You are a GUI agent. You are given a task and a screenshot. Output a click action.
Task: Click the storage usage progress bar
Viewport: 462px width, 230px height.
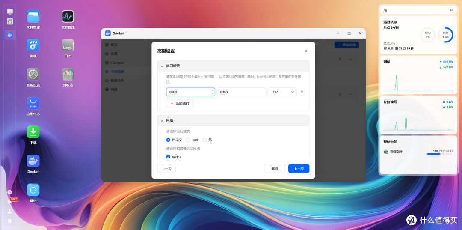[440, 154]
